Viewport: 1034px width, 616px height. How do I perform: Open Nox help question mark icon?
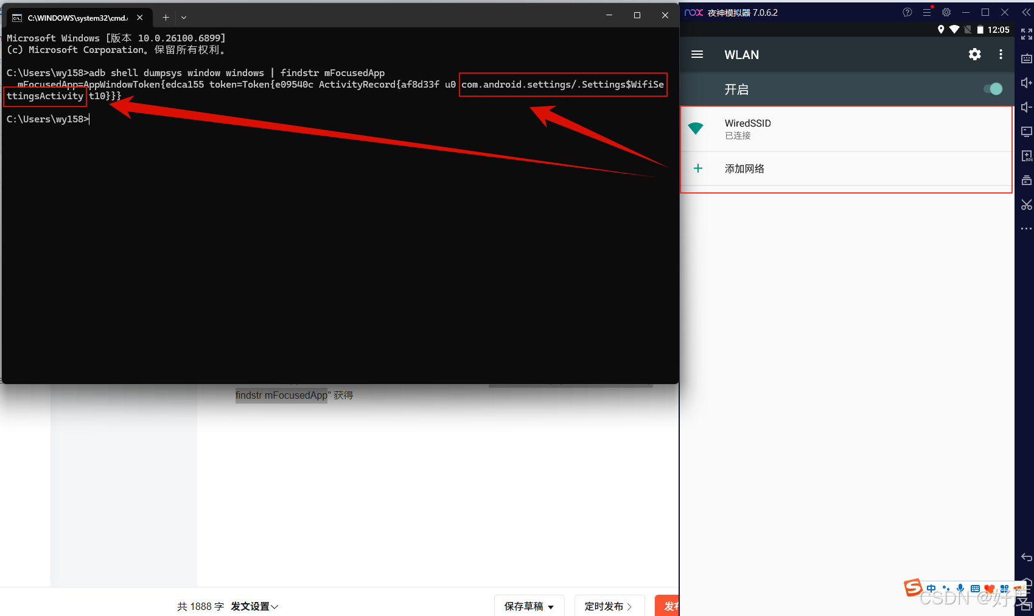(907, 12)
